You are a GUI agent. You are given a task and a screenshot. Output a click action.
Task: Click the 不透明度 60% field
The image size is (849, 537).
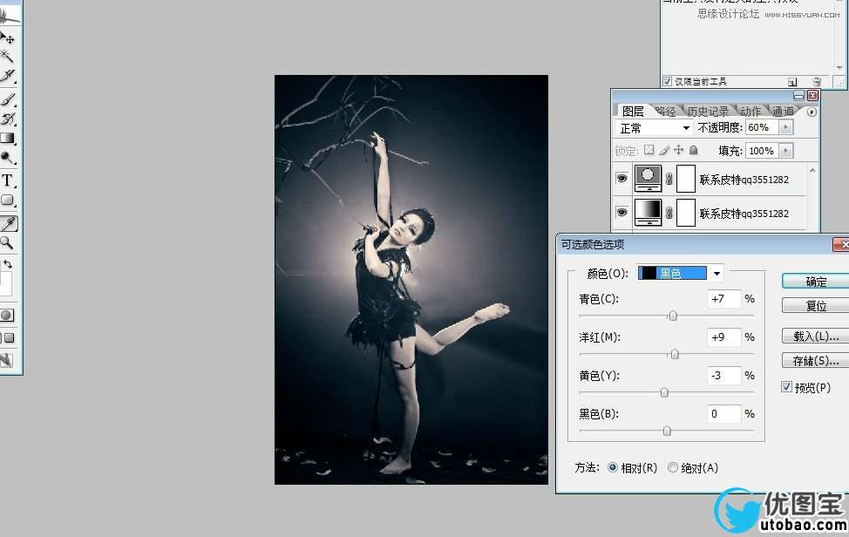coord(763,127)
